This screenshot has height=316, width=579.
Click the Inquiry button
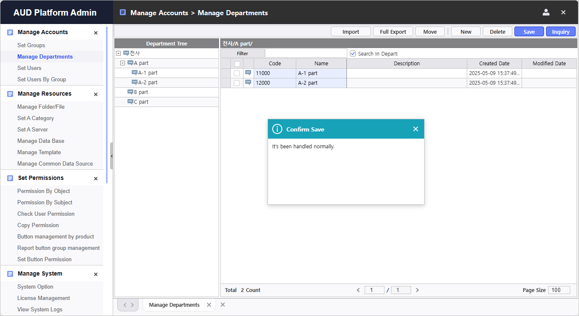tap(561, 32)
